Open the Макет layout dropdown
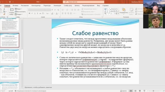Image resolution: width=165 pixels, height=92 pixels. tap(18, 9)
